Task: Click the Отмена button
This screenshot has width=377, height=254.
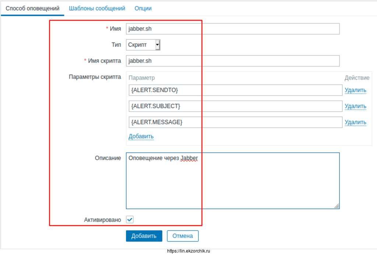Action: (x=183, y=236)
